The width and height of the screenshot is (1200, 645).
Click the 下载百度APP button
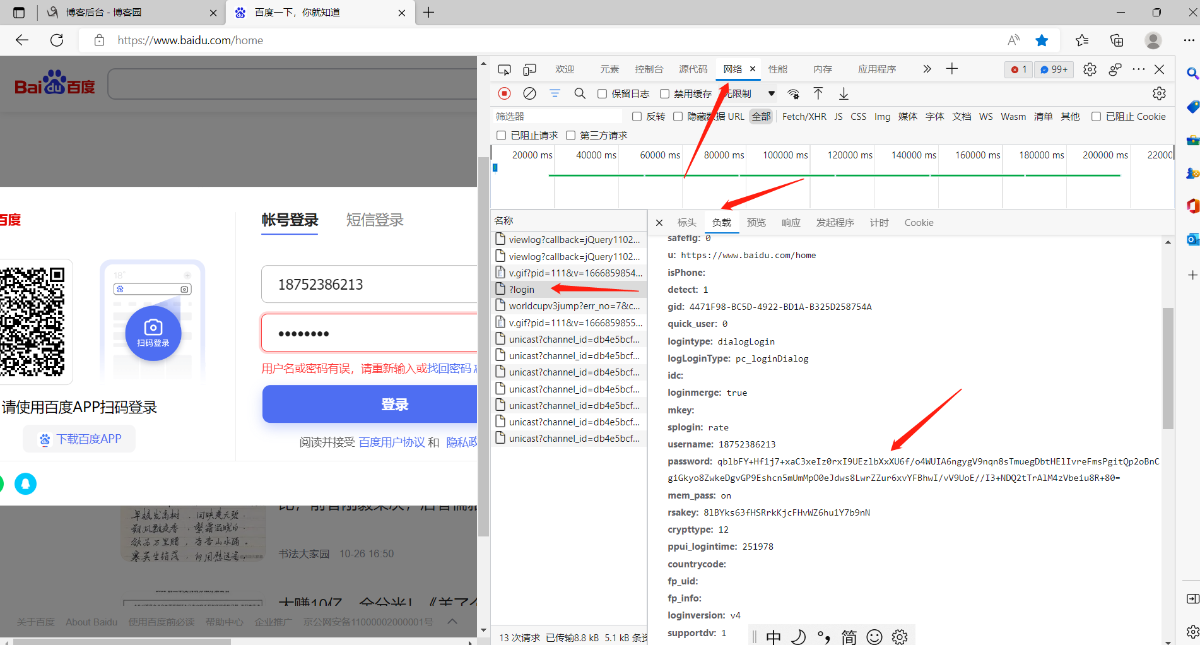(79, 439)
